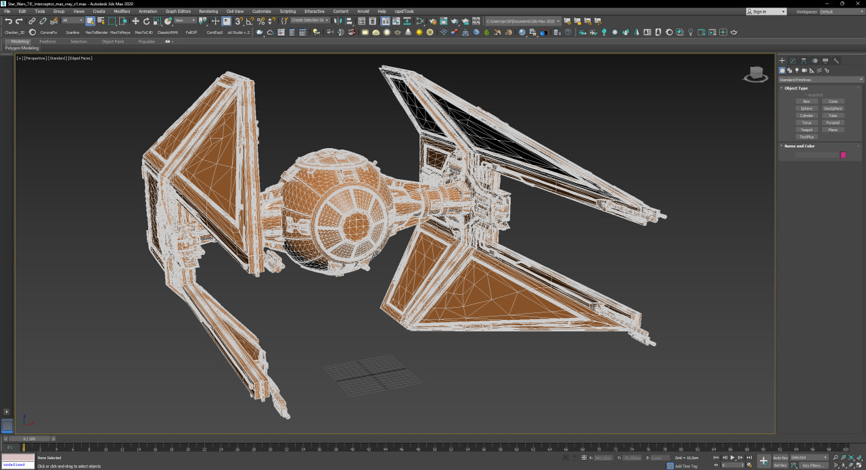
Task: Open the Workspaces Default dropdown
Action: click(842, 11)
